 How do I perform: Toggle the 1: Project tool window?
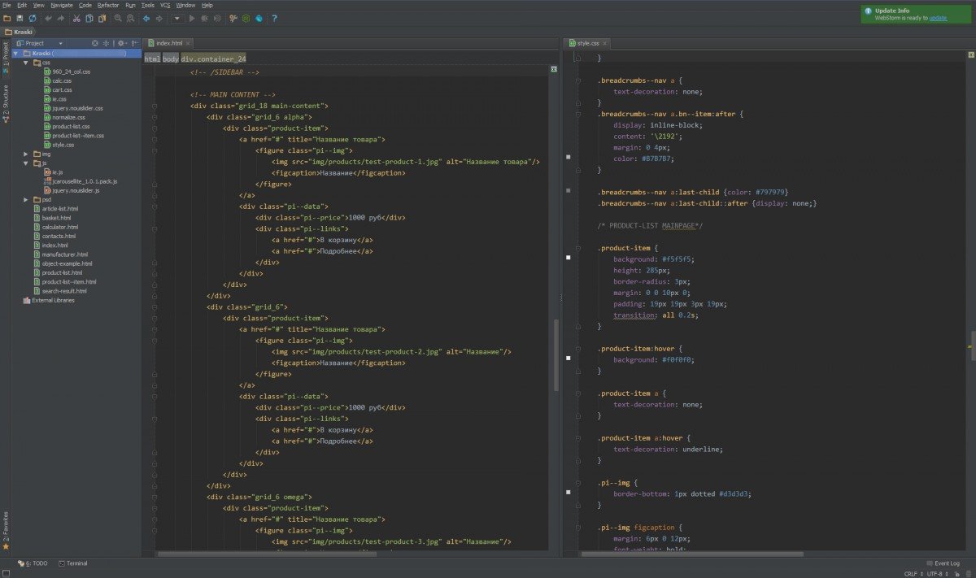pos(5,55)
